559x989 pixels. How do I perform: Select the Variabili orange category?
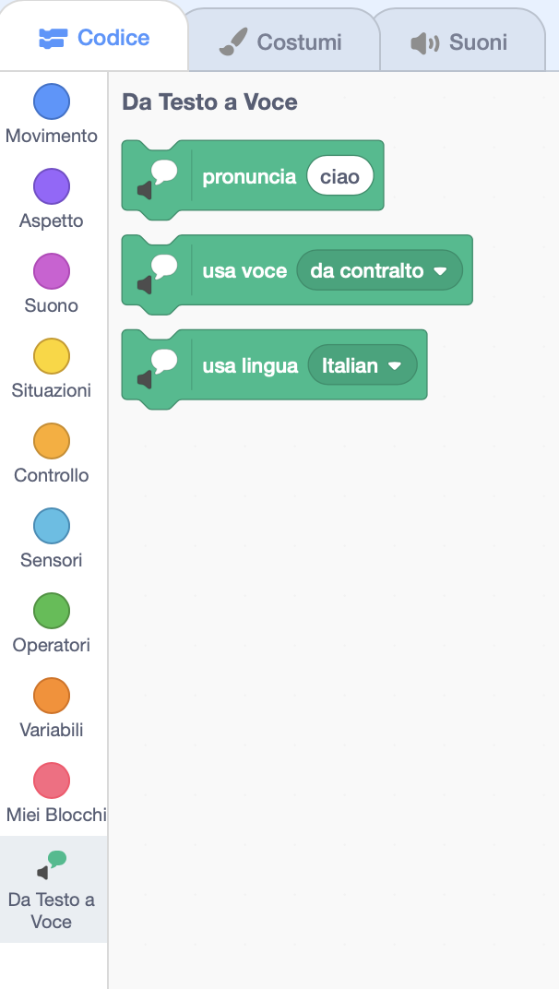coord(51,696)
